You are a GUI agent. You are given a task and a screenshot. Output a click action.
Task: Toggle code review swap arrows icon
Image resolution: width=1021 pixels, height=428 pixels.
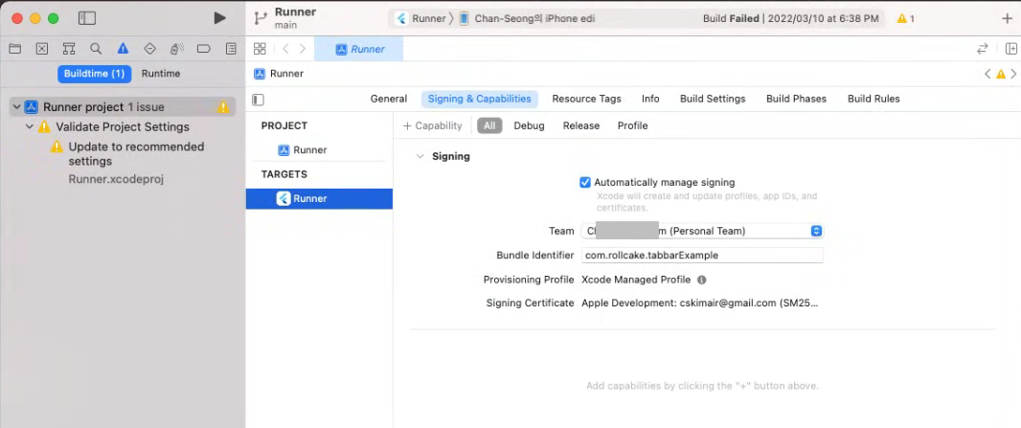point(983,49)
